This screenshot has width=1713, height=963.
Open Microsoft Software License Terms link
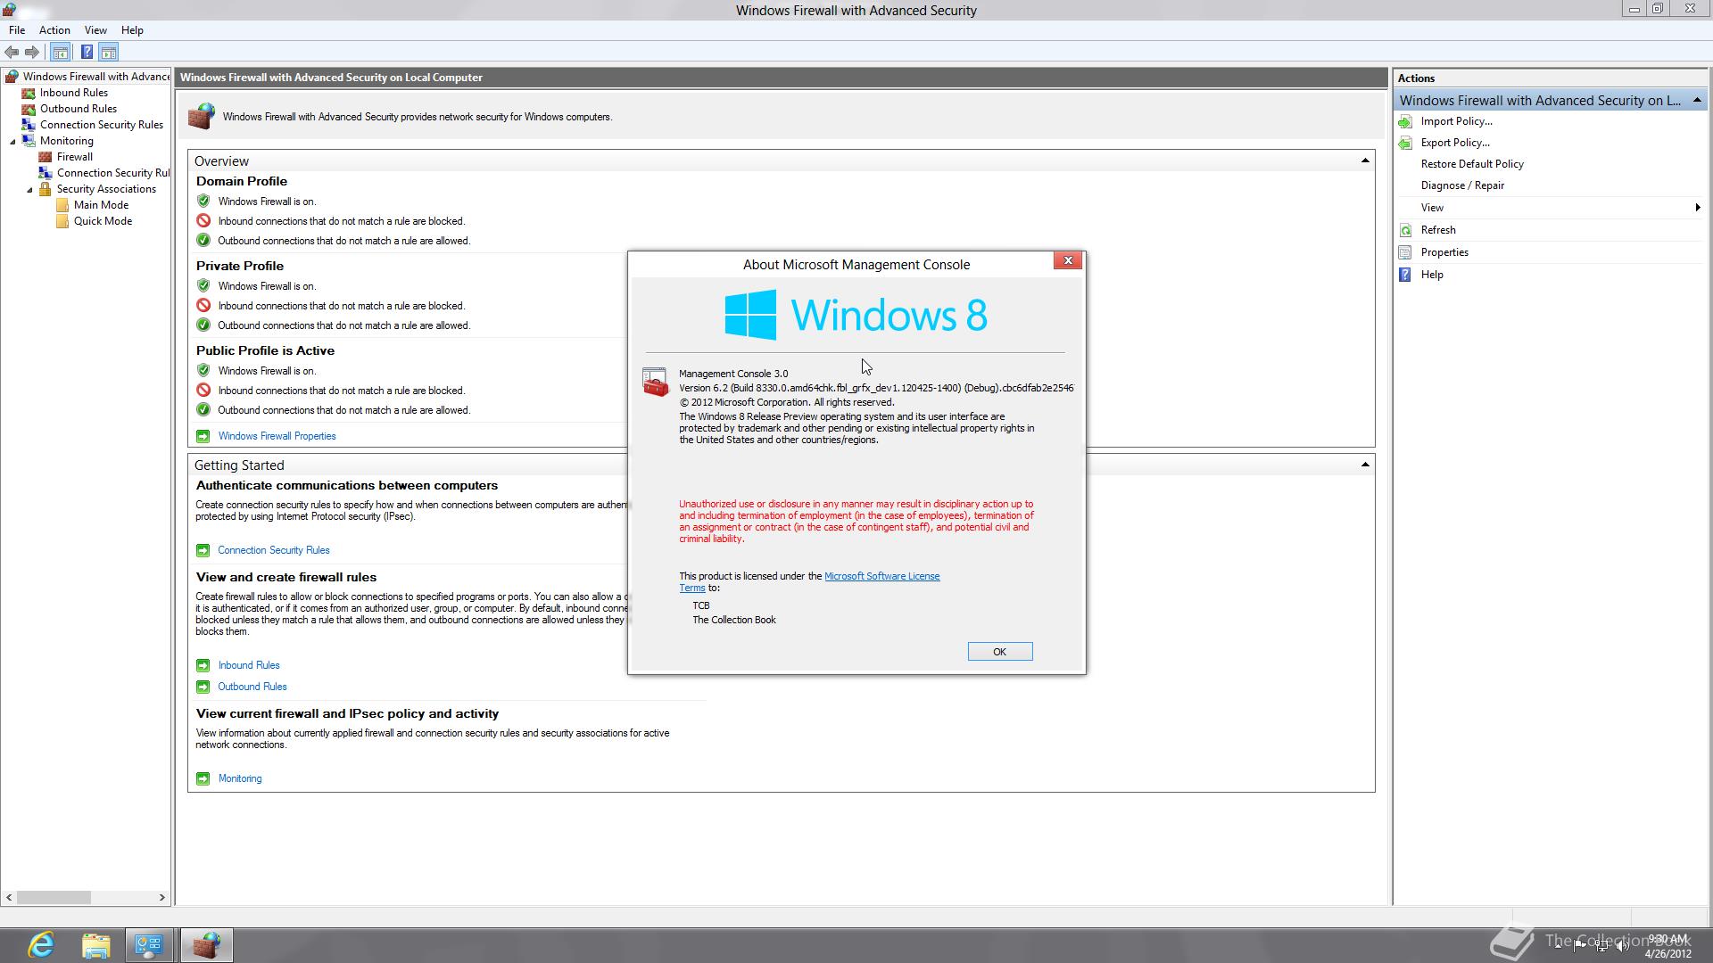point(881,576)
